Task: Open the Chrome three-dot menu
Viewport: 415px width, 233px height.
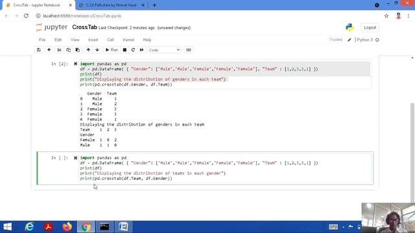Action: click(x=409, y=16)
